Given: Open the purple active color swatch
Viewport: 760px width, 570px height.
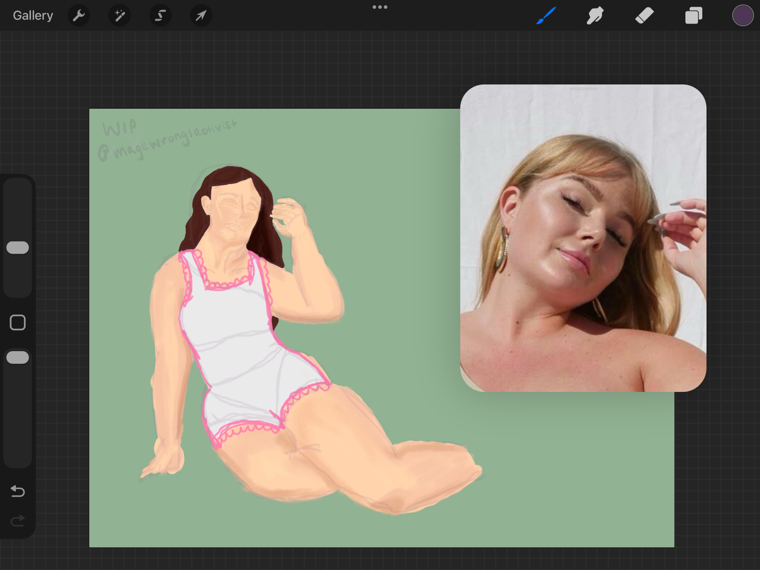Looking at the screenshot, I should coord(743,16).
